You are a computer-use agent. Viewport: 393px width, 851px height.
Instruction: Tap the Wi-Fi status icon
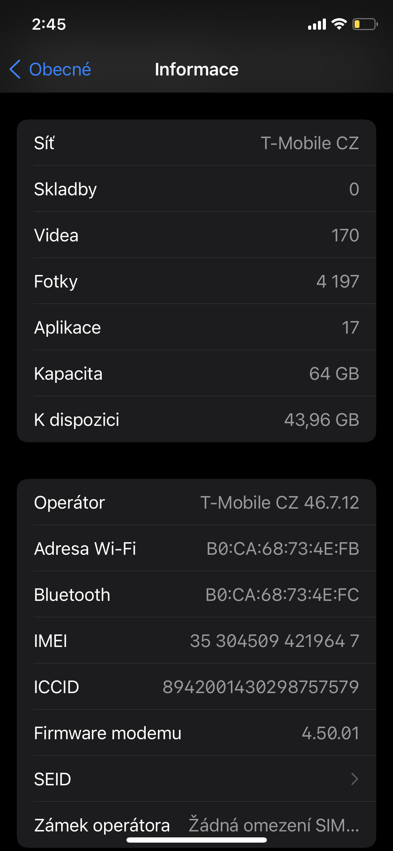[339, 24]
